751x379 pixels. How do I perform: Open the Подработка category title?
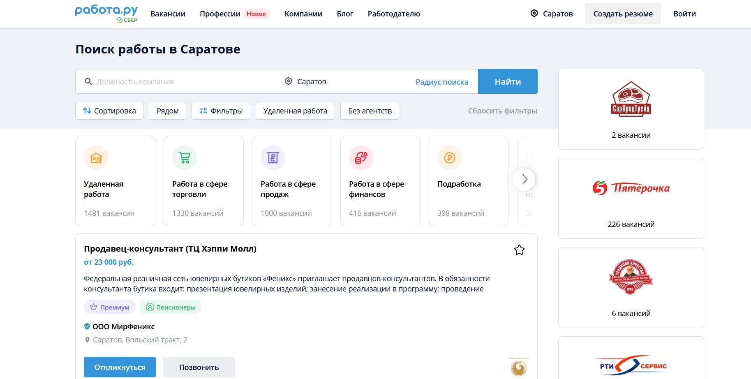(459, 184)
